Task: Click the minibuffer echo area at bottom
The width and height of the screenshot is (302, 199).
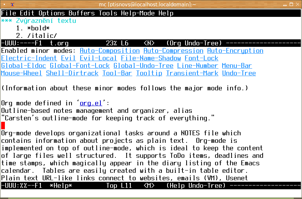Action: (x=151, y=193)
